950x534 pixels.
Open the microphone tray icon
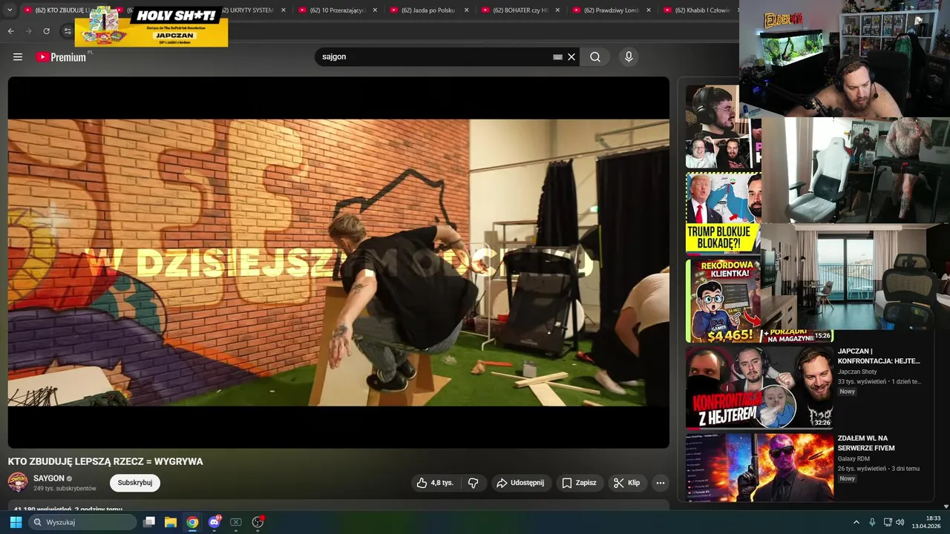coord(872,522)
